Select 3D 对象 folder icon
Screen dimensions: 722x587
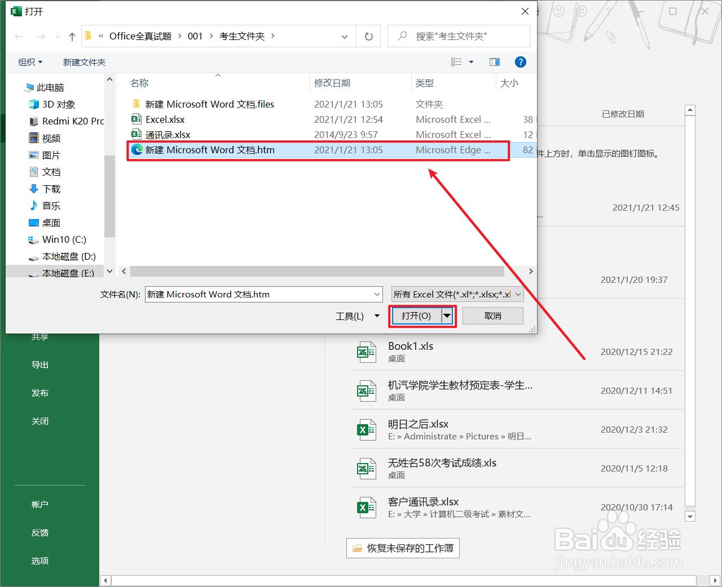click(x=34, y=104)
